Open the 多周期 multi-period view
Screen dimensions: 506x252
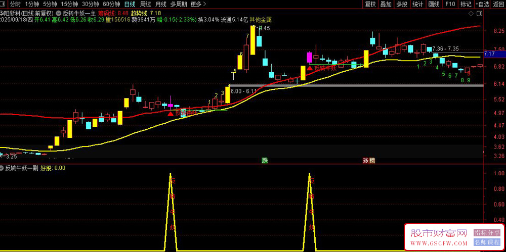(179, 4)
